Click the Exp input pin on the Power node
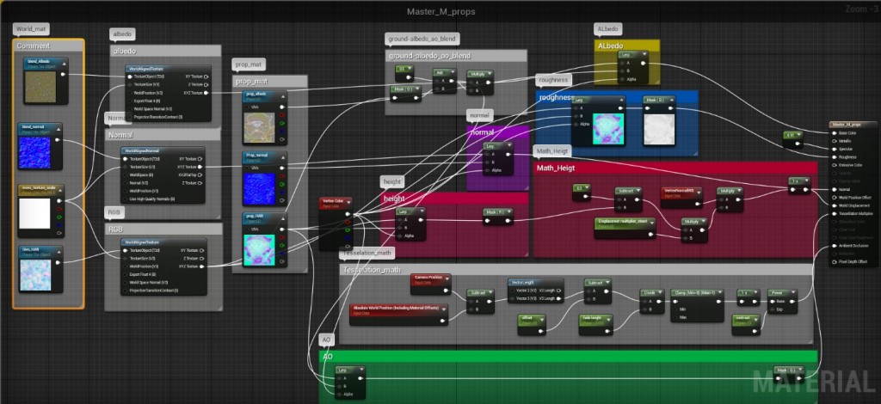This screenshot has width=881, height=404. point(772,309)
